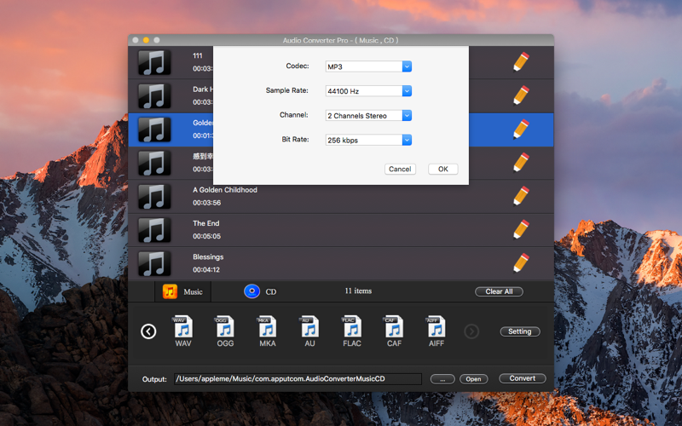This screenshot has height=426, width=682.
Task: Expand the Sample Rate dropdown
Action: [368, 91]
